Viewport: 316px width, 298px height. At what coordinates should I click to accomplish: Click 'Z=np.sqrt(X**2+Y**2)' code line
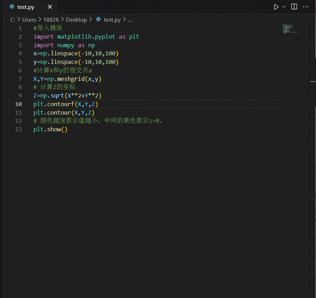pyautogui.click(x=67, y=95)
